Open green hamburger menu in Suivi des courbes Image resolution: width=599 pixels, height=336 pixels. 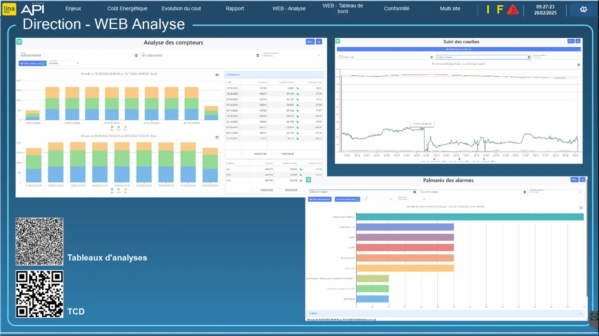tap(338, 41)
